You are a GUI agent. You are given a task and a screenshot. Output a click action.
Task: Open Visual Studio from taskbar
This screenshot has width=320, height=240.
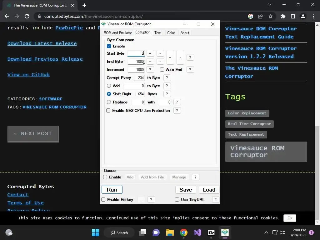pos(197,232)
